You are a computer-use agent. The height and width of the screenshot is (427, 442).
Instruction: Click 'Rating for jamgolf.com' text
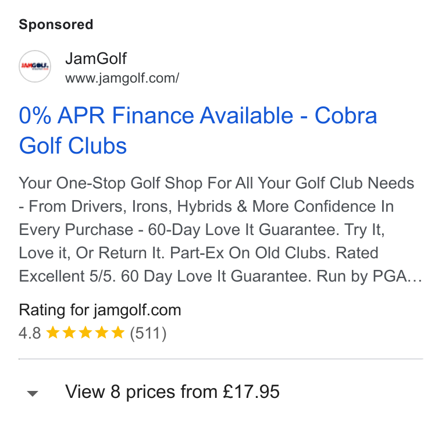(x=100, y=310)
